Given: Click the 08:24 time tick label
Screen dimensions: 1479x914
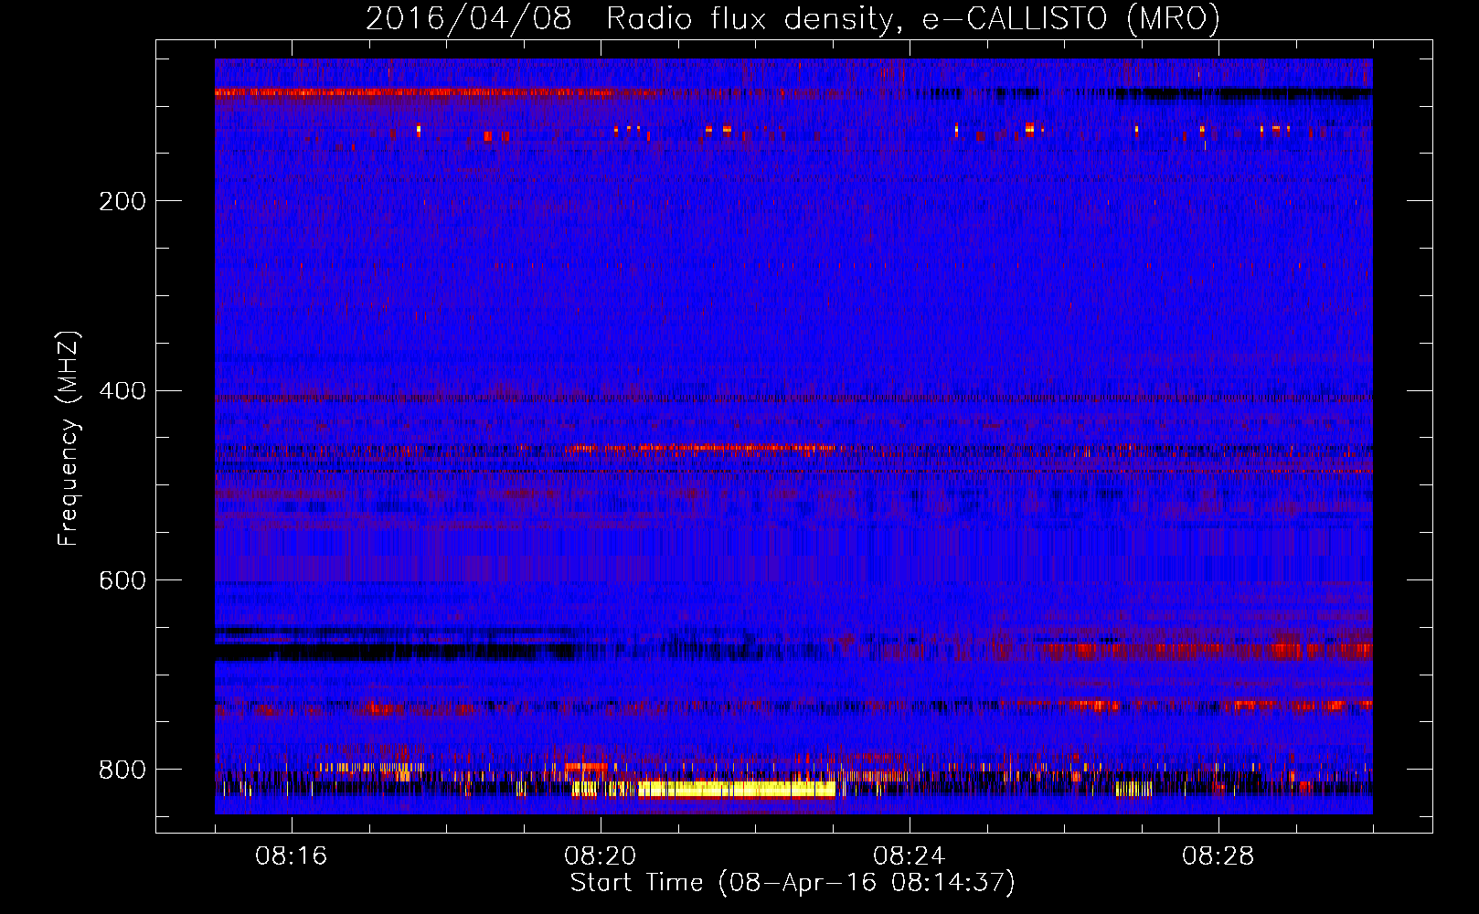Looking at the screenshot, I should click(x=909, y=856).
